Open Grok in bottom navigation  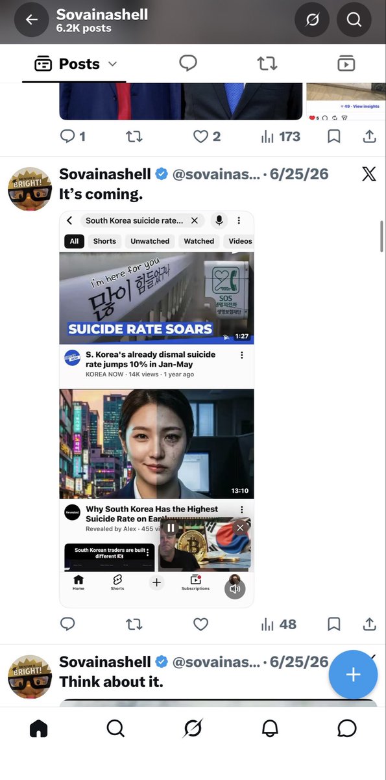pos(193,729)
